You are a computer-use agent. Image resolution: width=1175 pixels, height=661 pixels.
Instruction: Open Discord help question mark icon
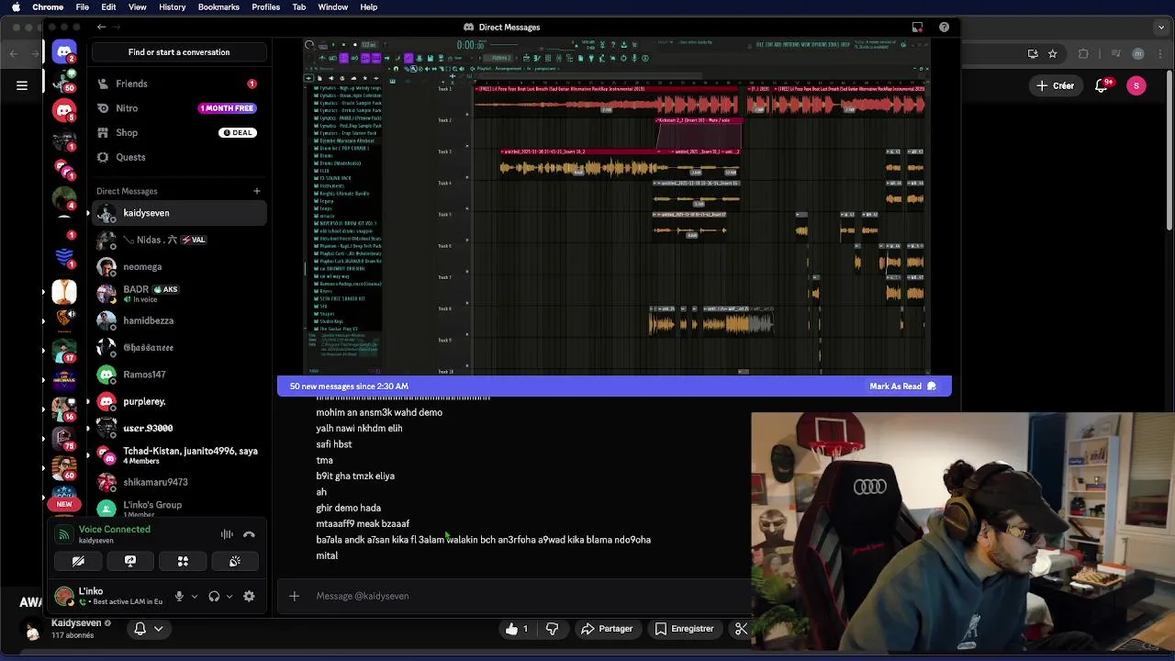coord(944,28)
